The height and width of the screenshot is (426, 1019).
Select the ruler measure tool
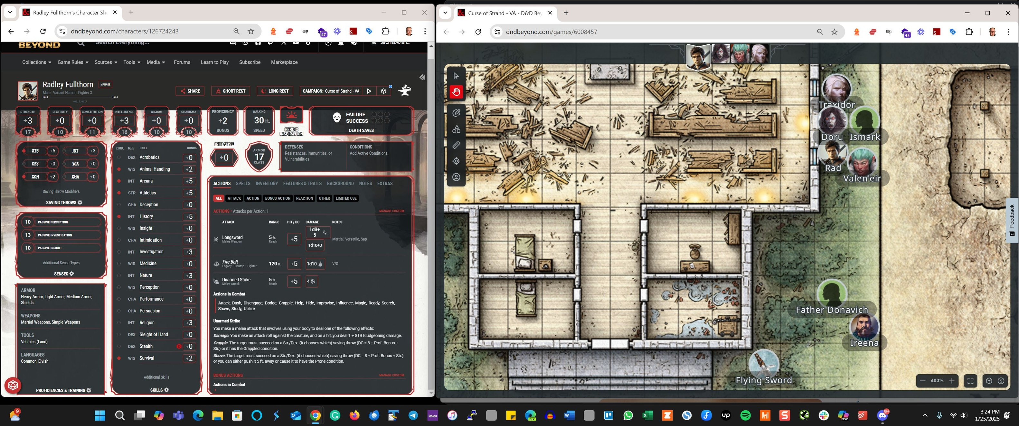pyautogui.click(x=456, y=145)
